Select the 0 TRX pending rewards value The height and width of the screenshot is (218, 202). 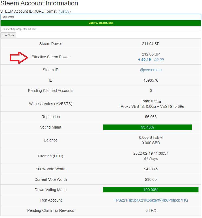click(x=151, y=211)
